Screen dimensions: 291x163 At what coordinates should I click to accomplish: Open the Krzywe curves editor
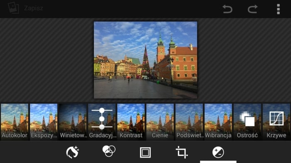tap(276, 122)
